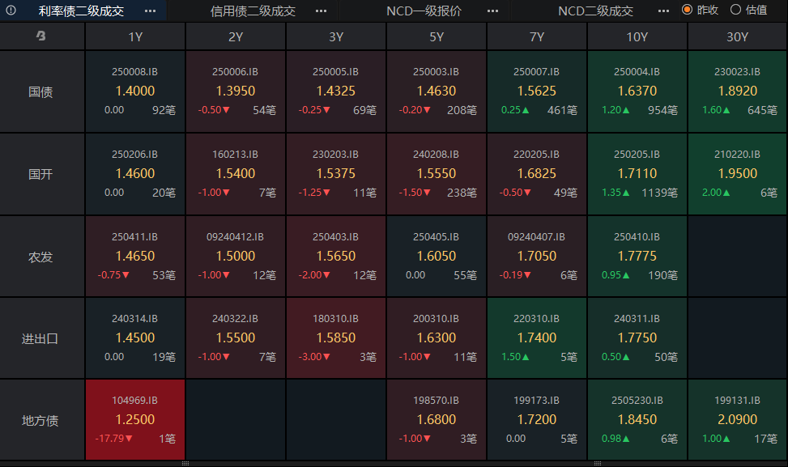Select the 地方债 row label
The width and height of the screenshot is (788, 467).
tap(42, 420)
